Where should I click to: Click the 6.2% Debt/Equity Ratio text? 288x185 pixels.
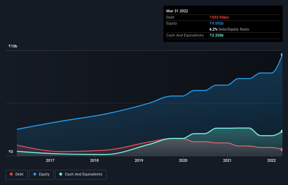point(229,29)
